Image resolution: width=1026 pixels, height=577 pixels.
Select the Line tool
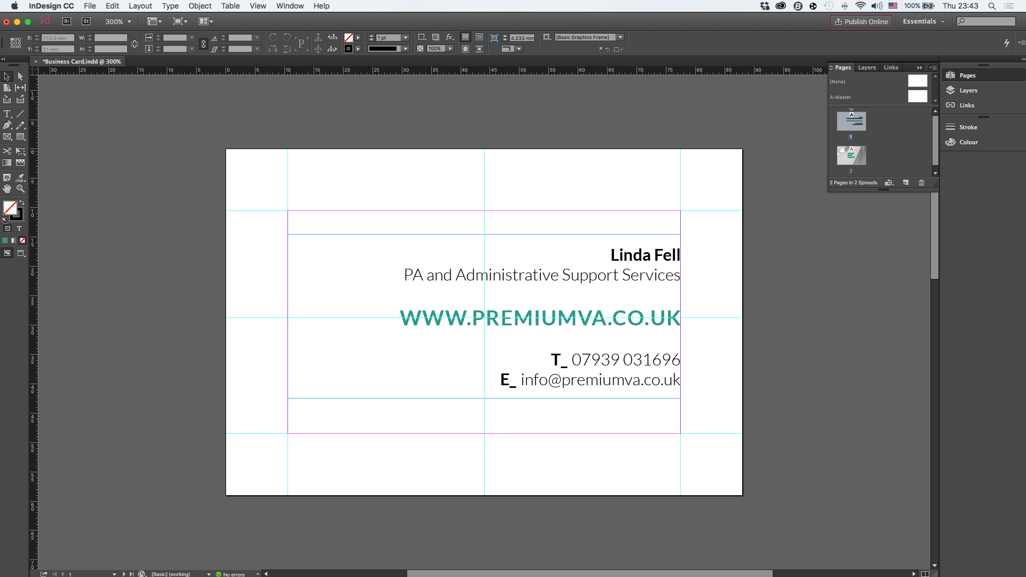[20, 114]
